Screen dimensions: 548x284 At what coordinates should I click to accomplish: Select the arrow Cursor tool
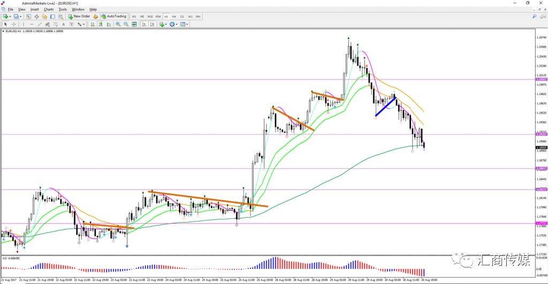point(5,25)
